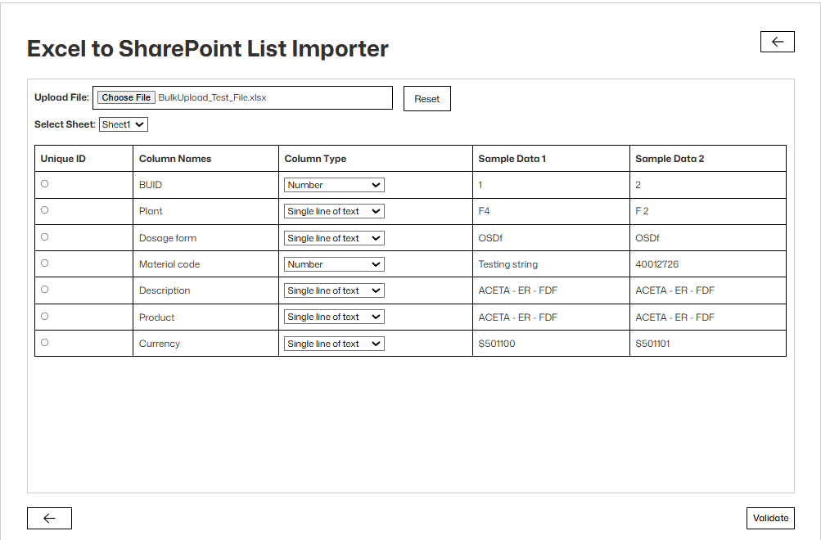The image size is (821, 540).
Task: Select Plant as the Unique ID
Action: click(44, 209)
